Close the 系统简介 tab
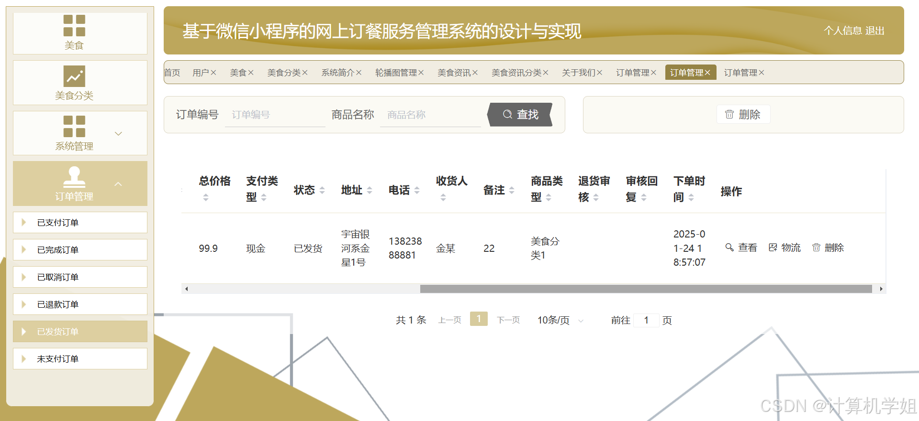This screenshot has width=919, height=421. pyautogui.click(x=359, y=73)
